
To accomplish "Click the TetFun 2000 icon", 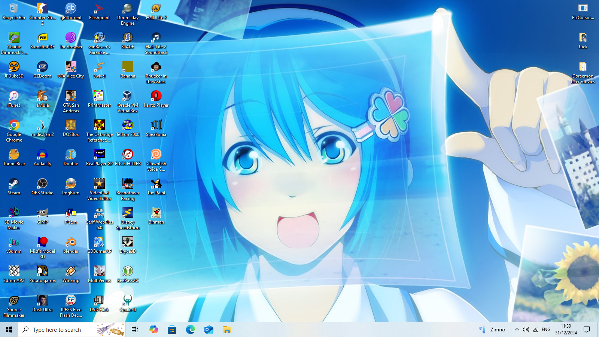I will [x=128, y=128].
